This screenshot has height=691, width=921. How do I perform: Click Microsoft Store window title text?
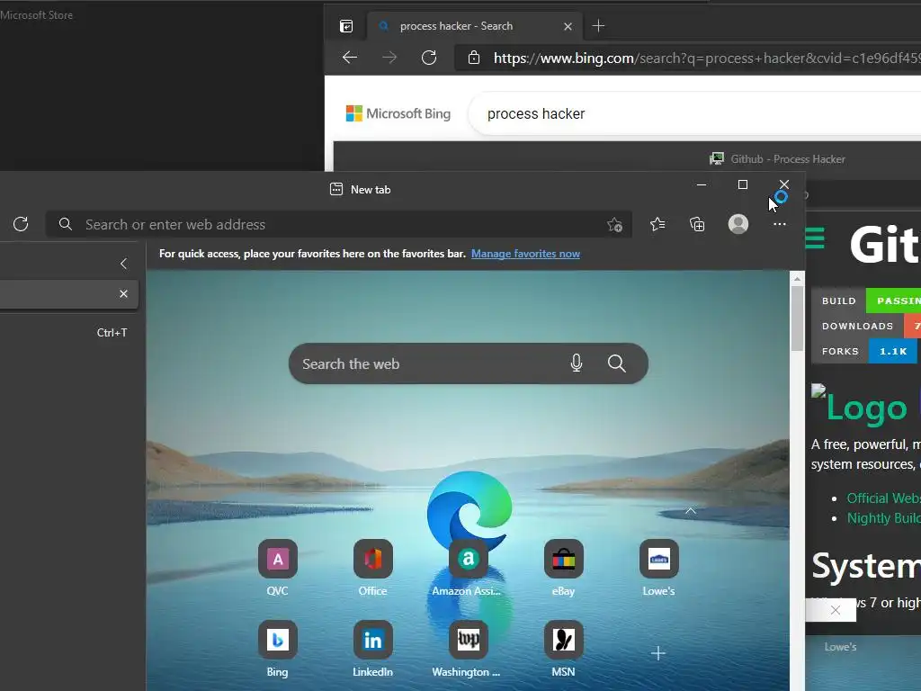pos(36,14)
